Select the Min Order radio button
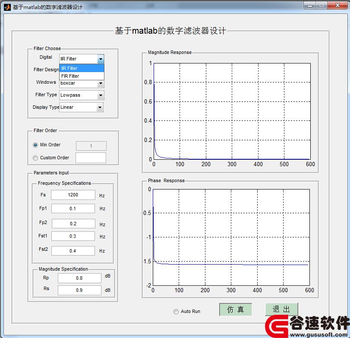 pos(35,145)
